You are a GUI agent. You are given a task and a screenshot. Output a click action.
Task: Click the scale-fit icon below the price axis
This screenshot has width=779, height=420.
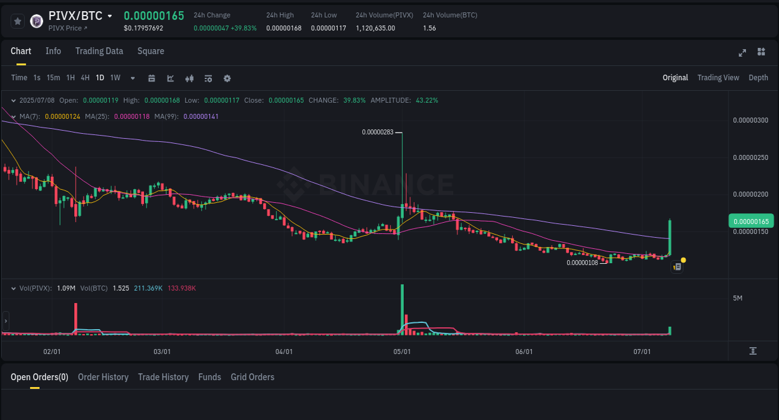coord(753,351)
